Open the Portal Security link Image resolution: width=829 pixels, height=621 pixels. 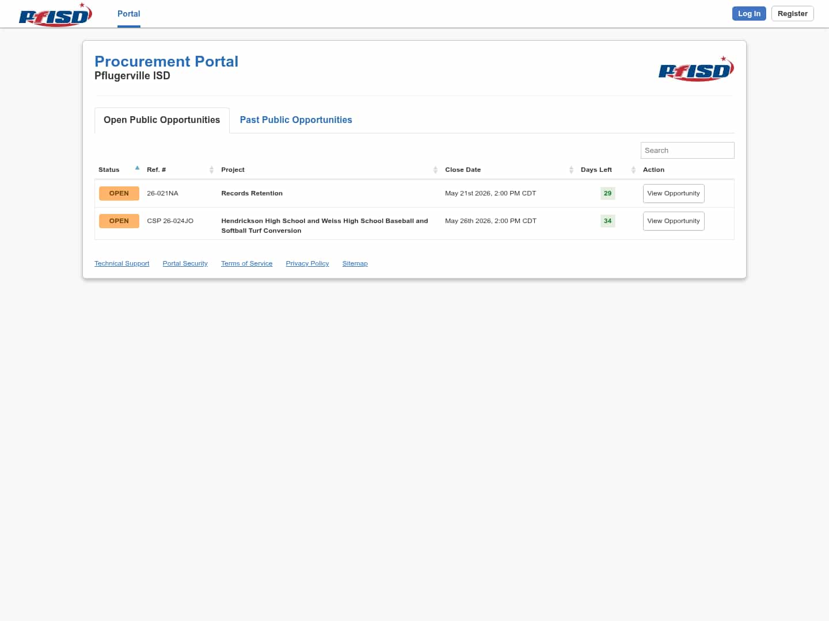point(185,263)
